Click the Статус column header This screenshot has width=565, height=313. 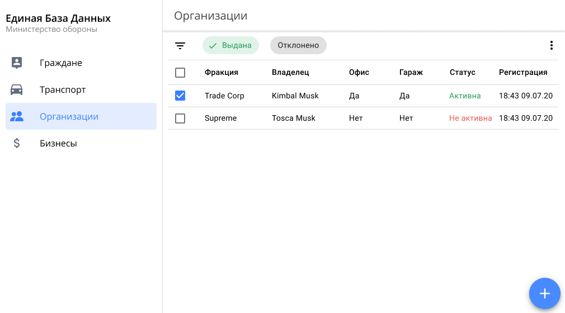(462, 73)
